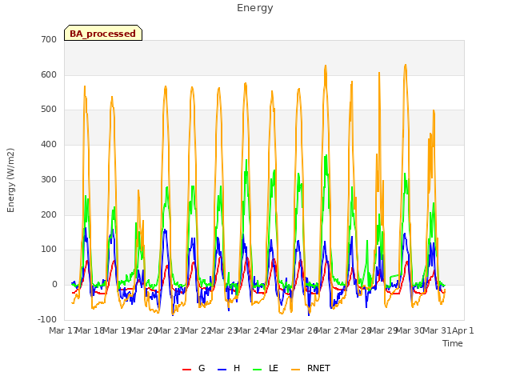The width and height of the screenshot is (512, 384).
Task: Click the green LE legend color marker
Action: [258, 370]
